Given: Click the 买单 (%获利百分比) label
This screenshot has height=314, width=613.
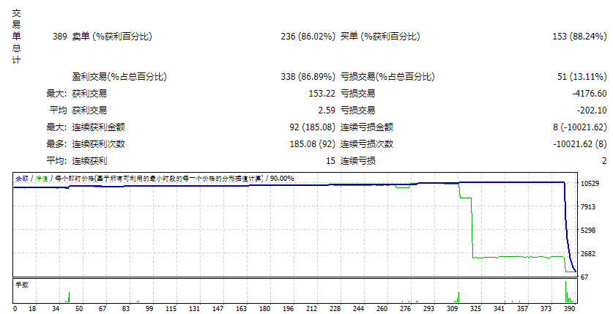Looking at the screenshot, I should [x=380, y=37].
